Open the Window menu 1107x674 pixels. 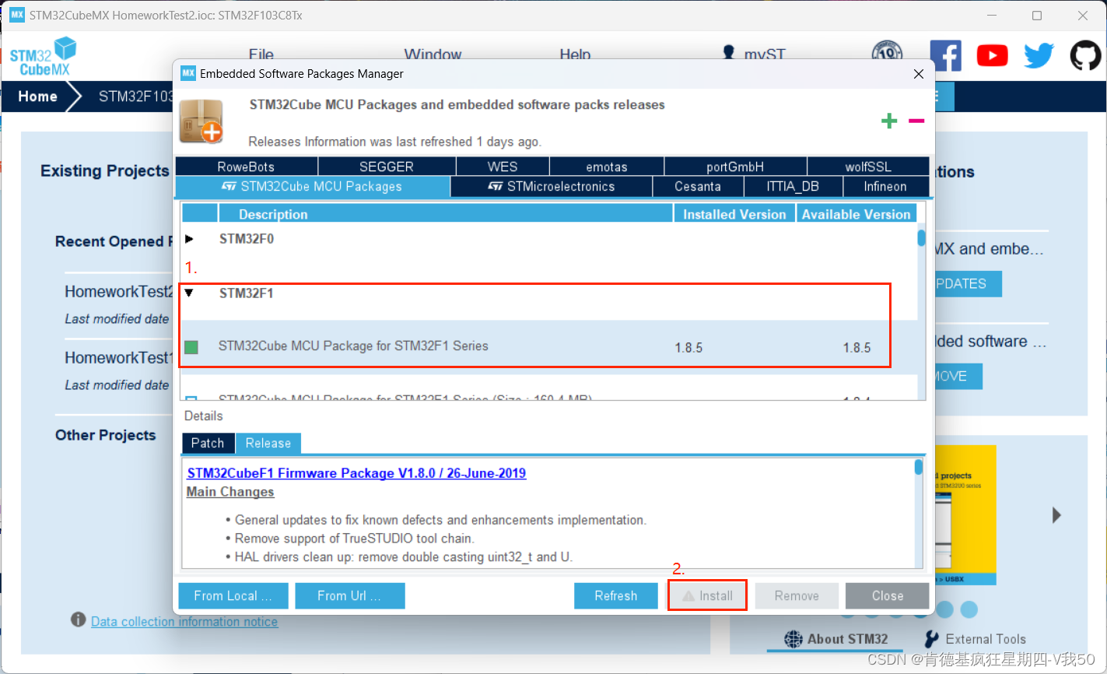(x=433, y=54)
